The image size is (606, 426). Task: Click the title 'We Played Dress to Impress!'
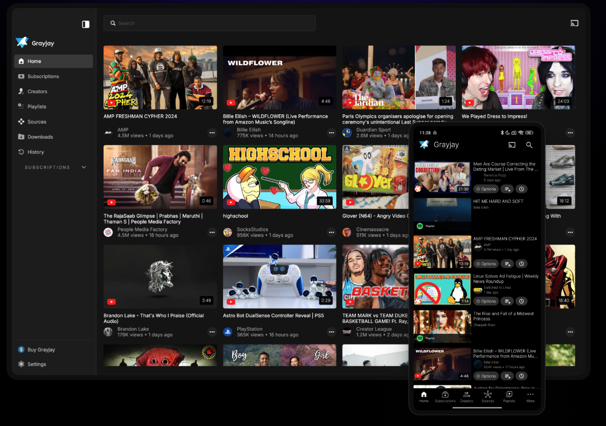(494, 116)
